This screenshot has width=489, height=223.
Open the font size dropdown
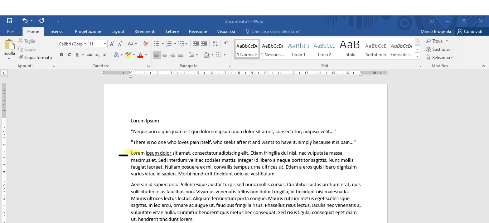click(x=105, y=44)
